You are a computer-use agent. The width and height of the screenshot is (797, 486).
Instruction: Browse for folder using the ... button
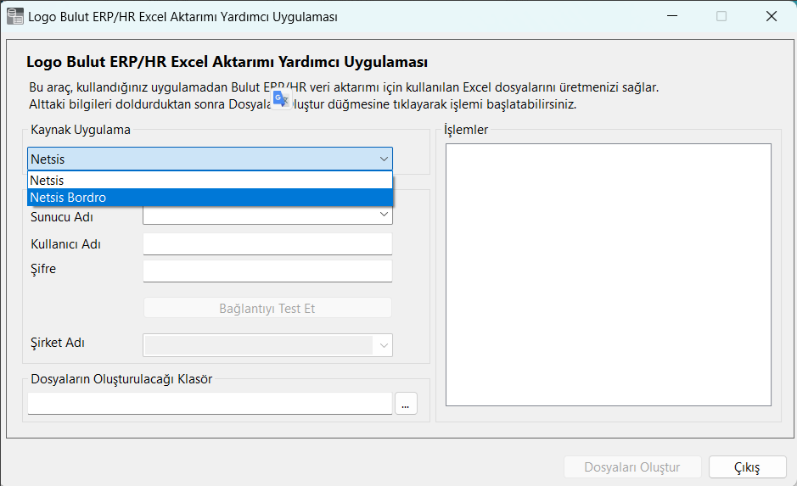(x=405, y=405)
